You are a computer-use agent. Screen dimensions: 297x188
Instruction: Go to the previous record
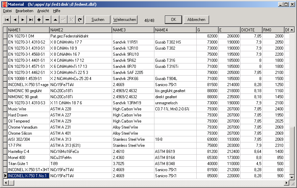15,20
